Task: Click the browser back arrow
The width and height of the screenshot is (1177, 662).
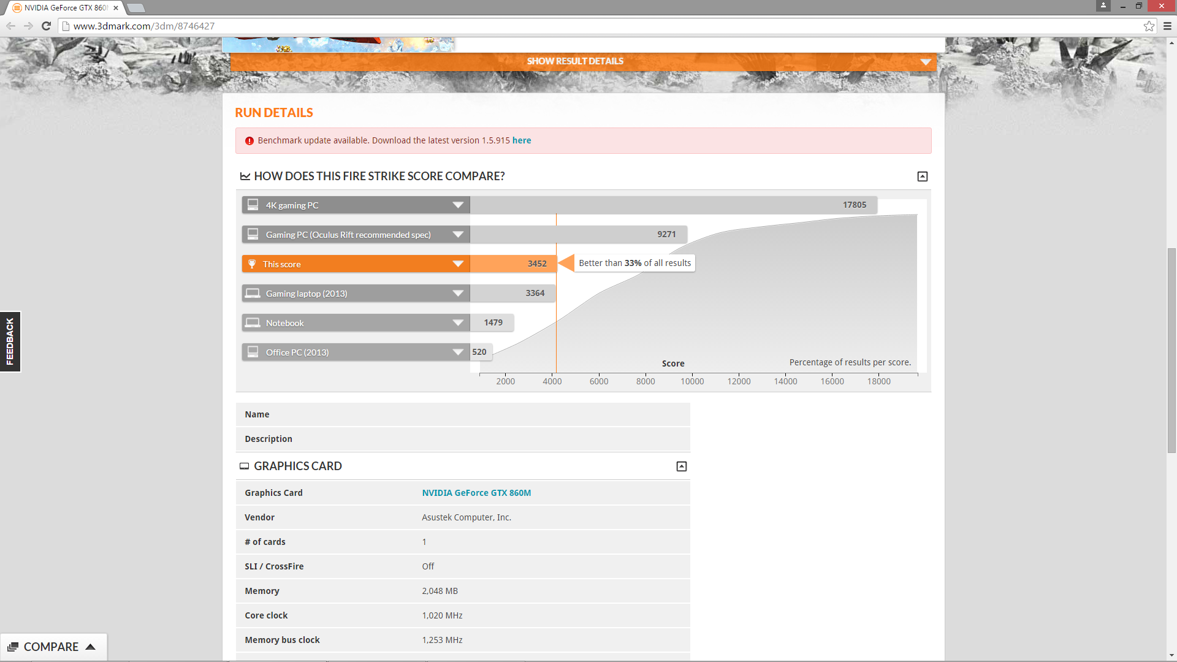Action: point(10,26)
